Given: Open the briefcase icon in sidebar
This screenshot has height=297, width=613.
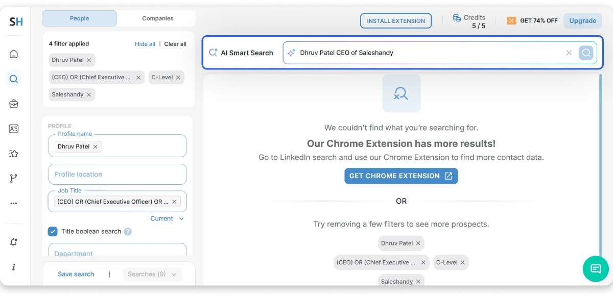Looking at the screenshot, I should (x=14, y=104).
